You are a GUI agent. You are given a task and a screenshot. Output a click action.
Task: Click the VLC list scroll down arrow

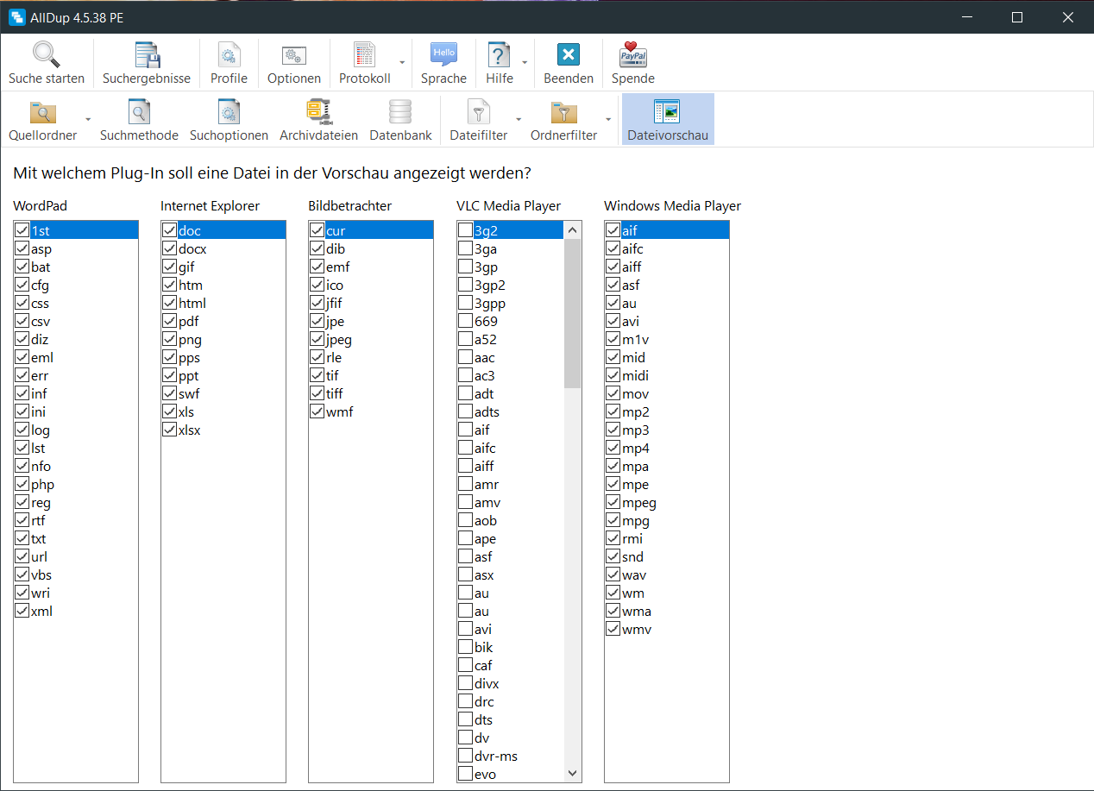572,774
